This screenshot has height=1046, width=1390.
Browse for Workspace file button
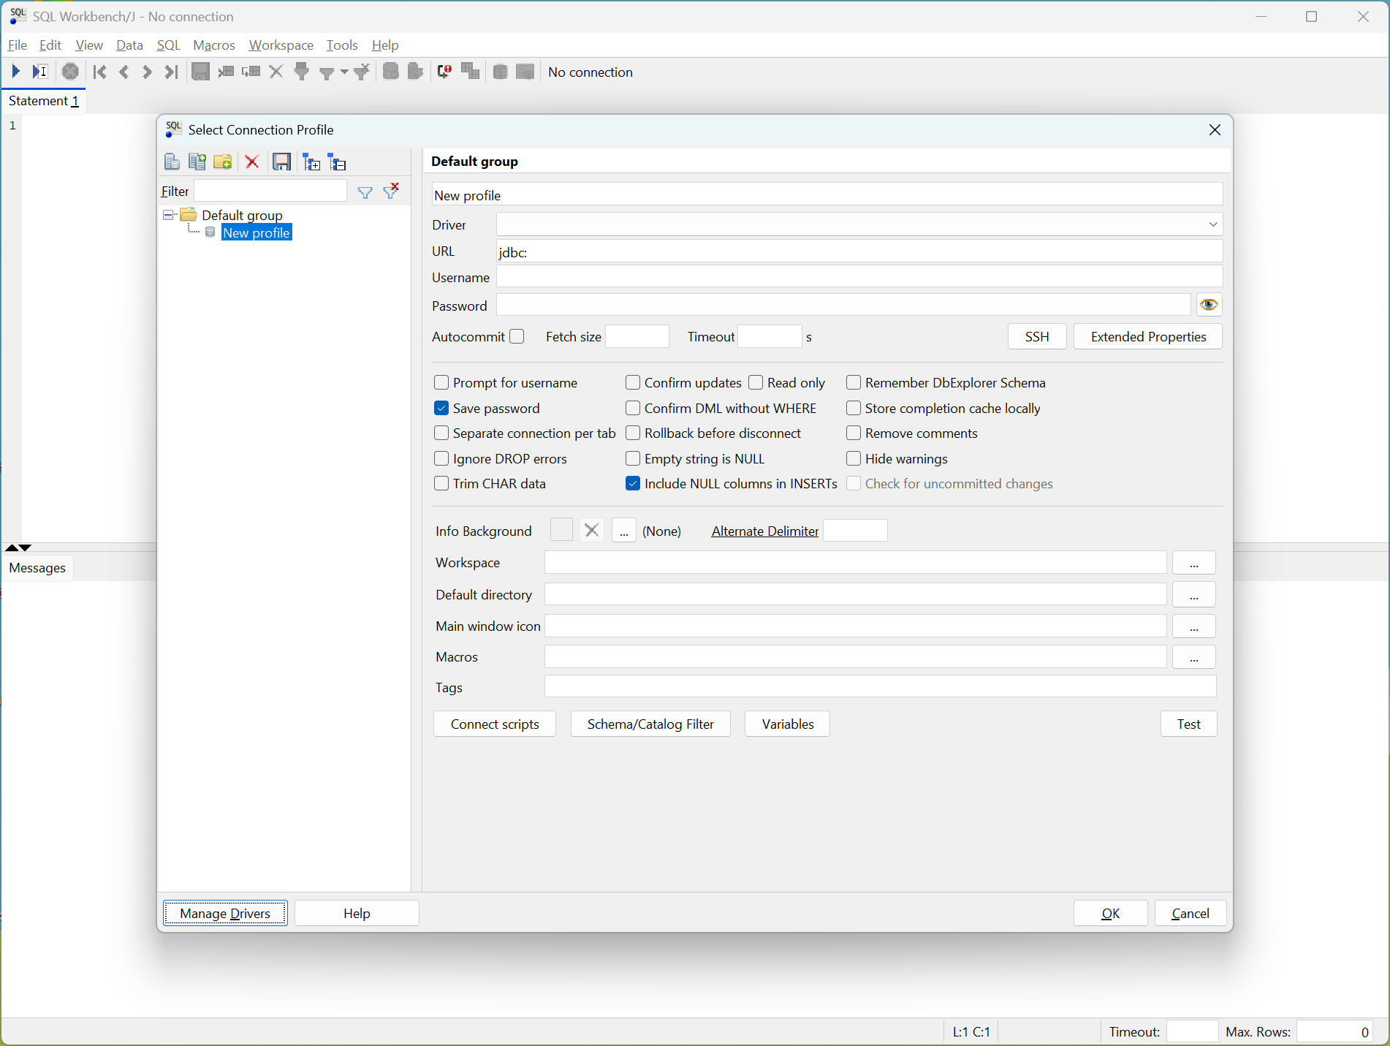tap(1194, 563)
